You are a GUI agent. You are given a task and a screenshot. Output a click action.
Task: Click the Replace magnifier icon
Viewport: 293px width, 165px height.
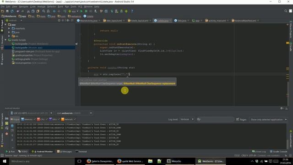pos(48,11)
